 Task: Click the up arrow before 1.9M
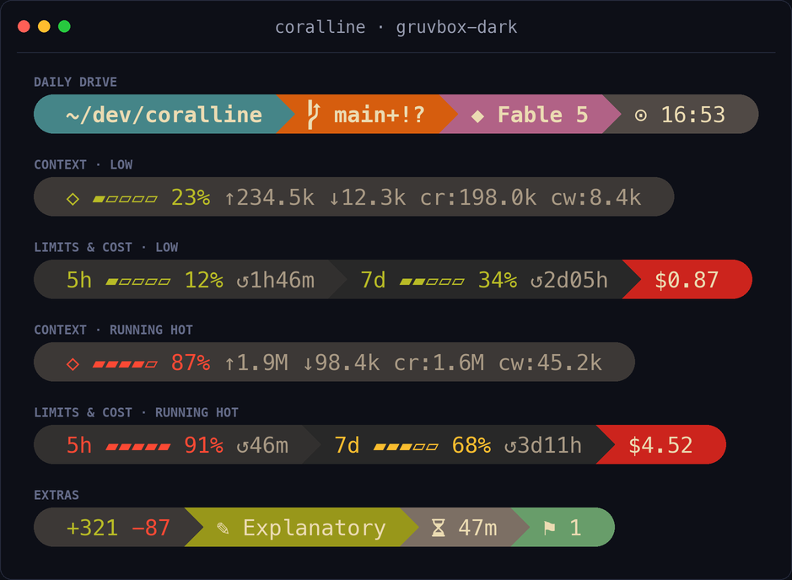229,363
